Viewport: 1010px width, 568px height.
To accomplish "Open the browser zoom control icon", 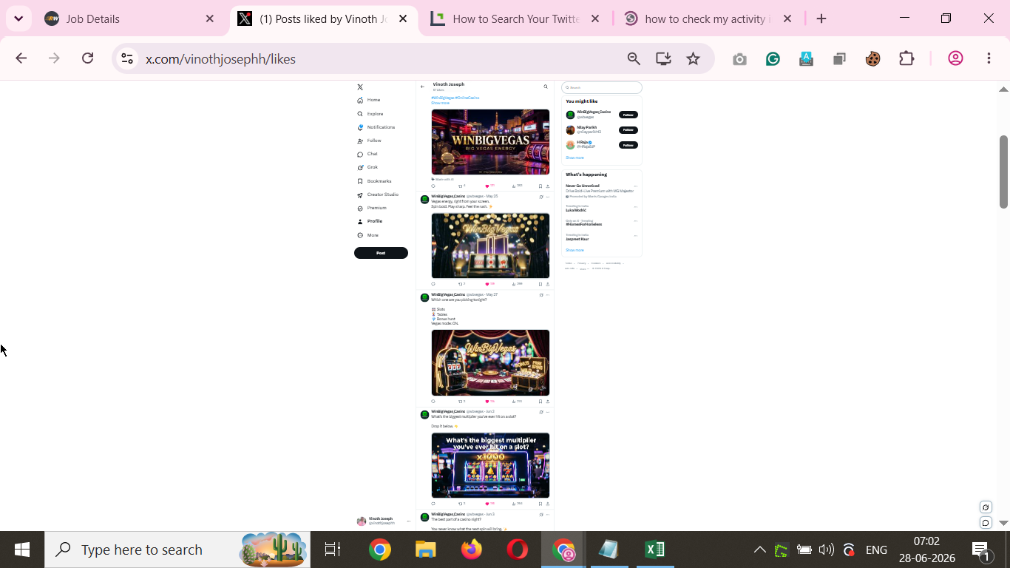I will click(x=634, y=58).
